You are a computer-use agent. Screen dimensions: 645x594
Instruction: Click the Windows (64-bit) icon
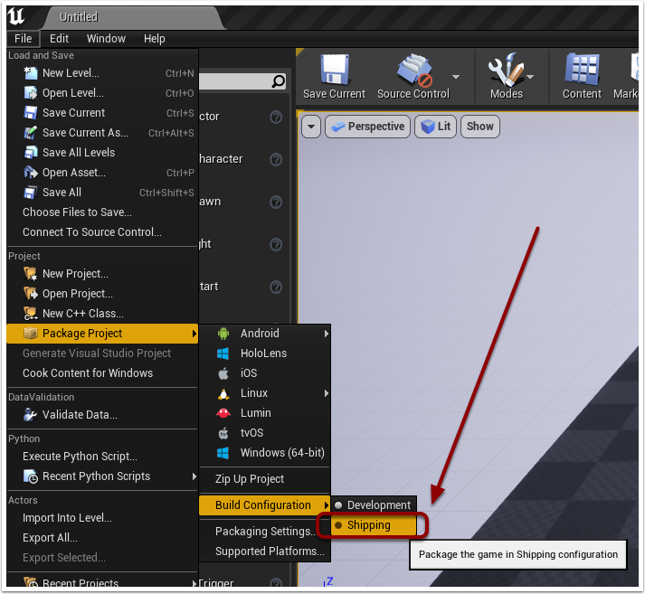pyautogui.click(x=223, y=453)
